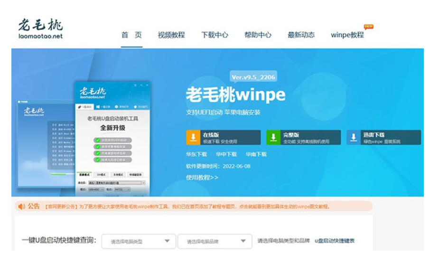Screen dimensions: 429x254
Task: Click the 公告 speaker announcement icon
Action: pos(21,207)
